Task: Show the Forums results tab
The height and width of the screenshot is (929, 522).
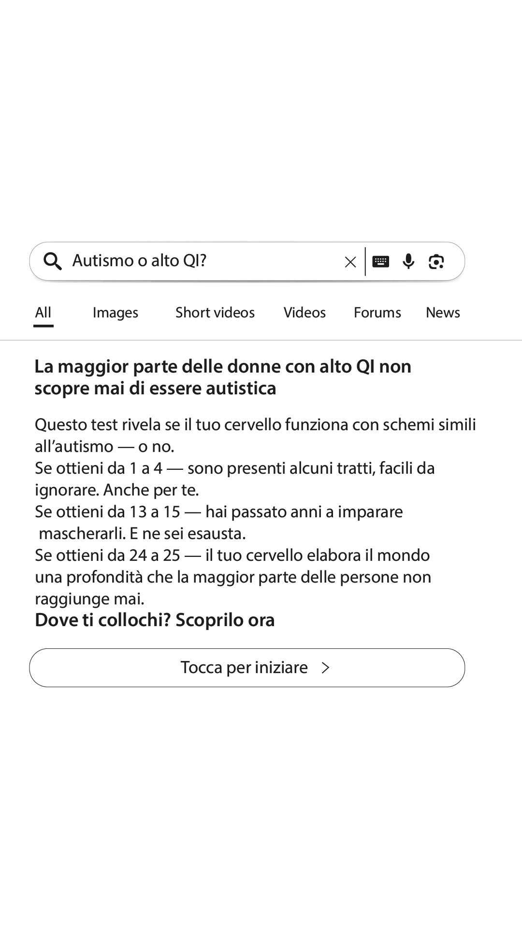Action: pyautogui.click(x=377, y=313)
